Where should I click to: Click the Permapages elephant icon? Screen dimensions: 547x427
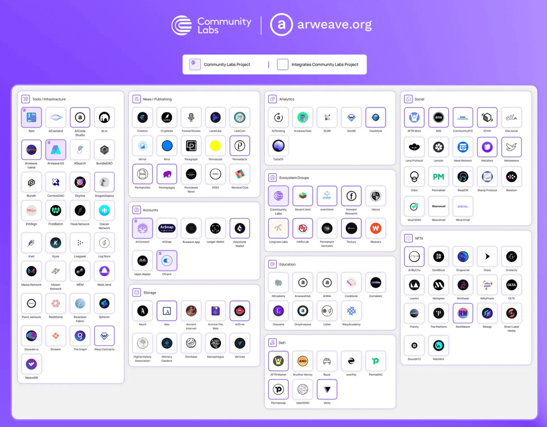pyautogui.click(x=167, y=174)
